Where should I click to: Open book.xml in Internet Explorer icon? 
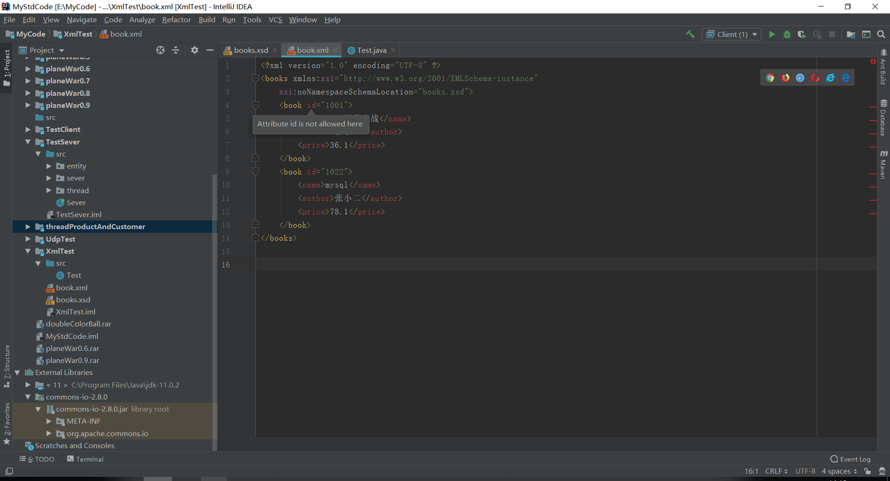pyautogui.click(x=830, y=78)
